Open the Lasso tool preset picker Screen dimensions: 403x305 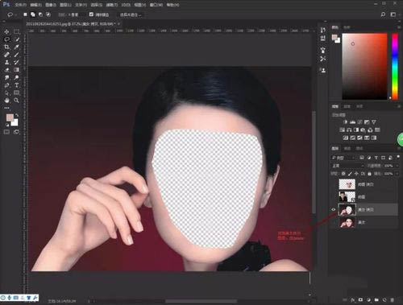click(12, 14)
